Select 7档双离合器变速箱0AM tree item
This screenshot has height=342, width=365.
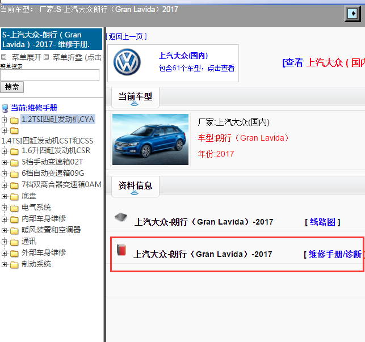[x=62, y=184]
